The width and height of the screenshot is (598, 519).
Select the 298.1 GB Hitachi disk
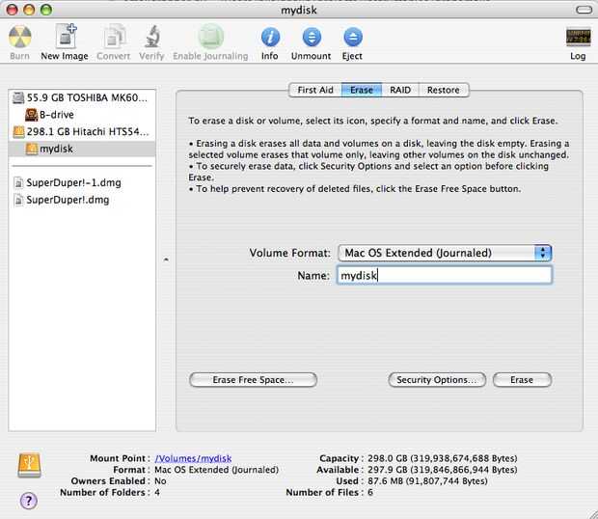click(x=82, y=131)
